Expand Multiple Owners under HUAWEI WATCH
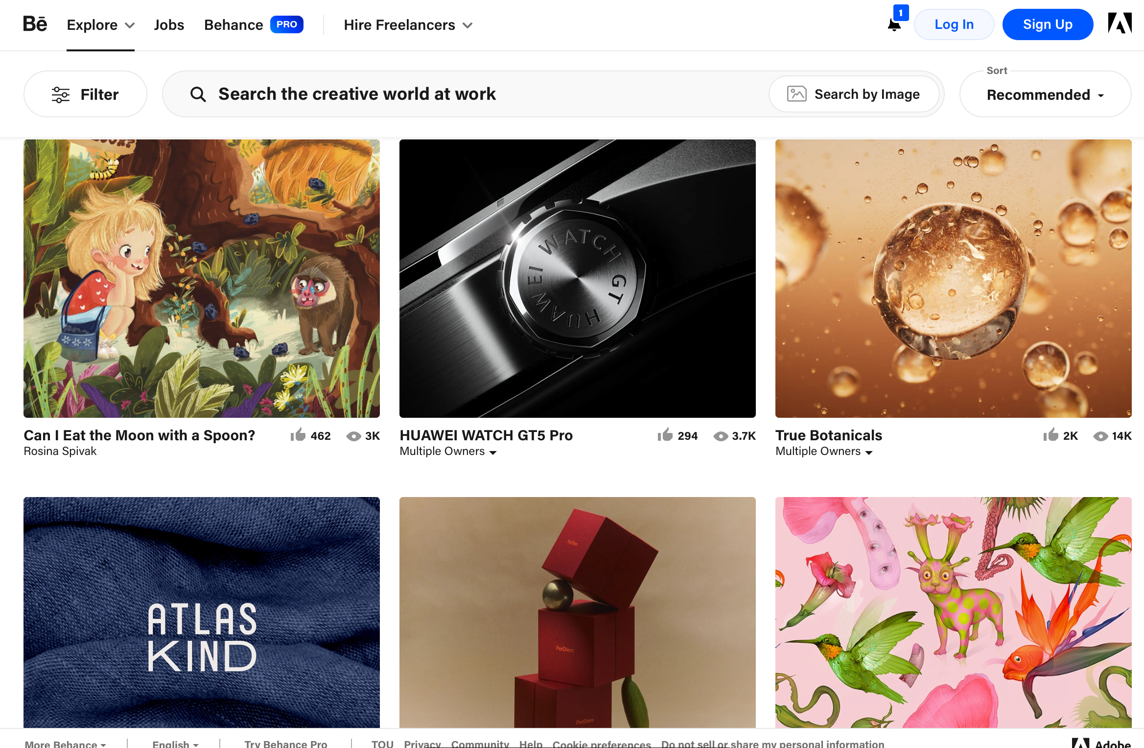The image size is (1144, 748). [448, 451]
